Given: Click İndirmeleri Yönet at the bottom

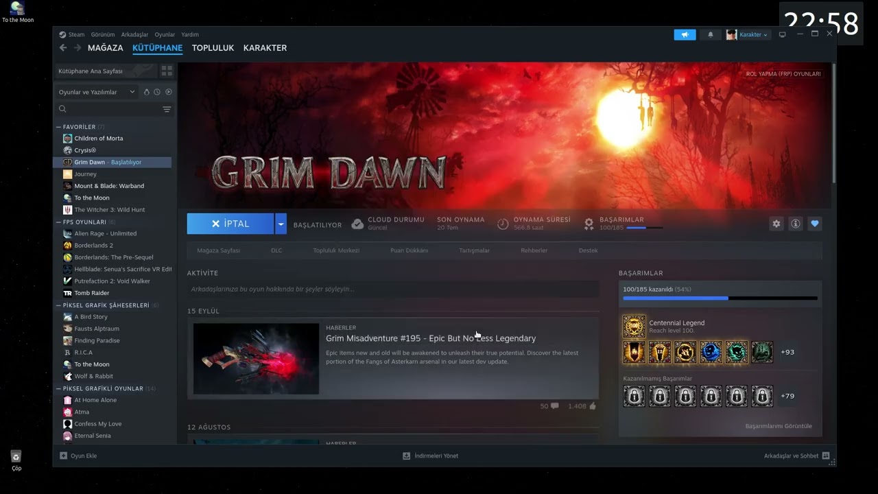Looking at the screenshot, I should (x=431, y=456).
